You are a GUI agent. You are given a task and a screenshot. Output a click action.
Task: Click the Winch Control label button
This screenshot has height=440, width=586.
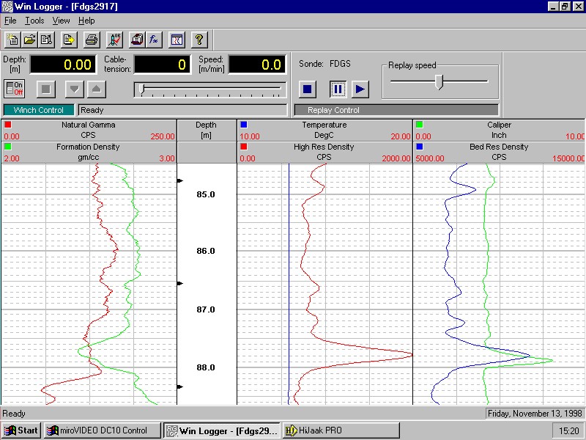[x=39, y=110]
